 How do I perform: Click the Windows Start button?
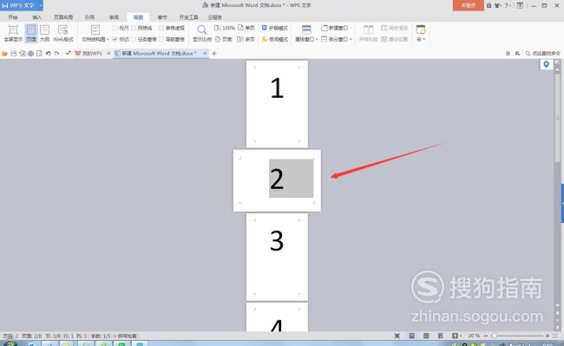click(10, 343)
